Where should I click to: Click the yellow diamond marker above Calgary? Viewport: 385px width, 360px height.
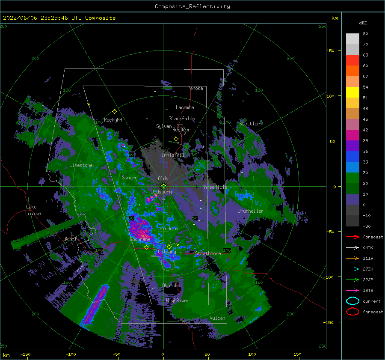[169, 247]
